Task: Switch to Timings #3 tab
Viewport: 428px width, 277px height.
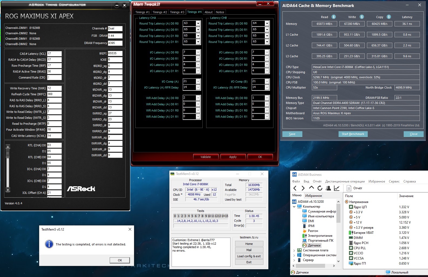Action: click(177, 12)
